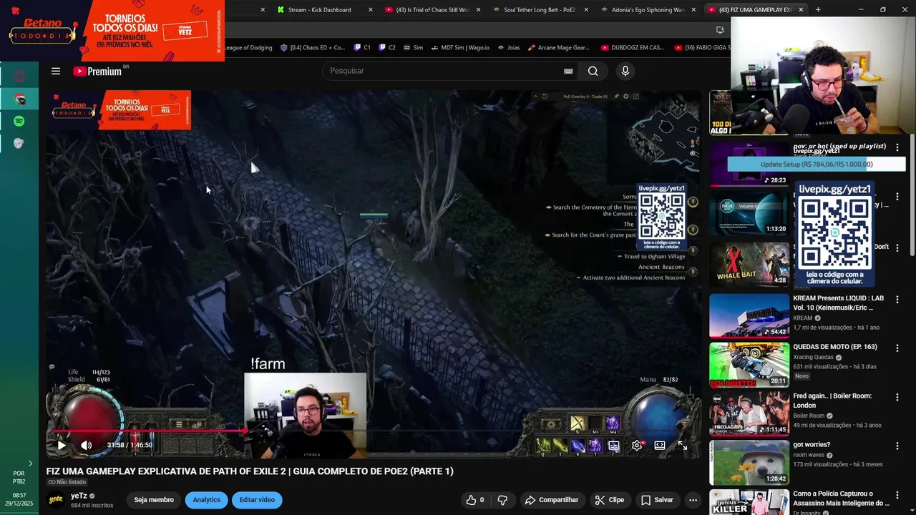Screen dimensions: 916x515
Task: Click the search magnifier button
Action: pyautogui.click(x=593, y=71)
